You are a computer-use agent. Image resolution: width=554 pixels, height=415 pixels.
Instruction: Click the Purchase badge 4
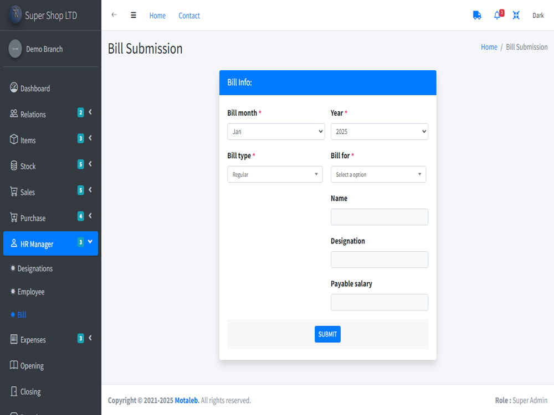tap(80, 216)
